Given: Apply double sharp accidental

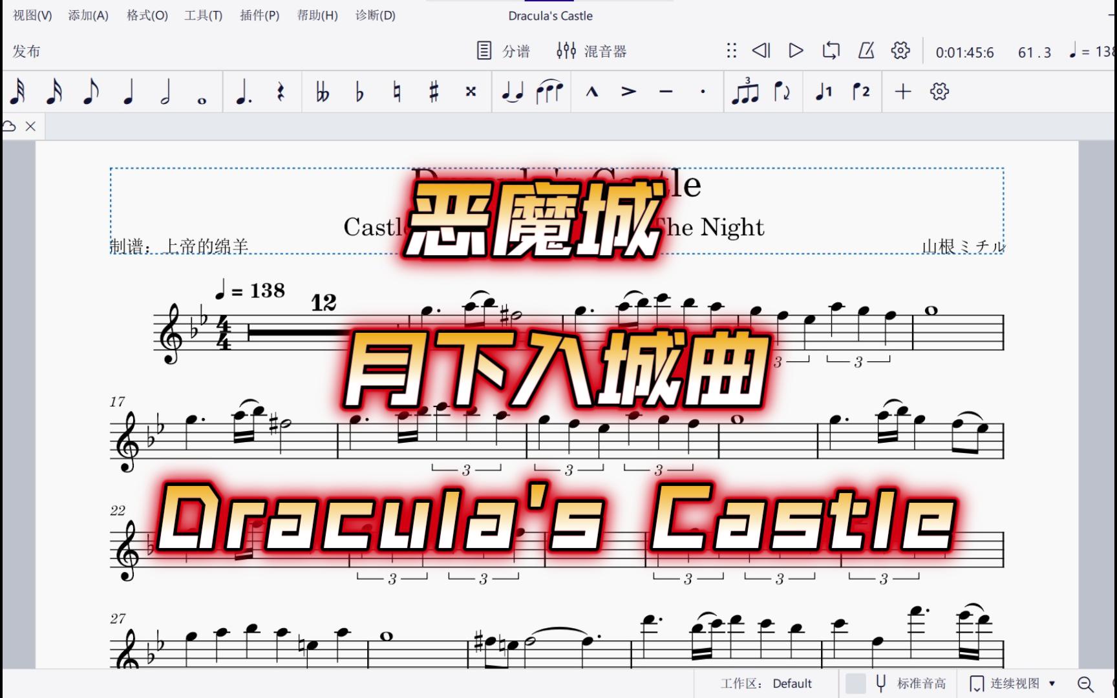Looking at the screenshot, I should [x=471, y=92].
